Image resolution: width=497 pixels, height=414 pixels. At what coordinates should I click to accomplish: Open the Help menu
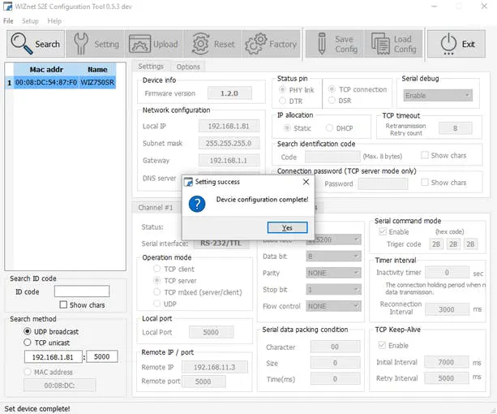pos(54,21)
